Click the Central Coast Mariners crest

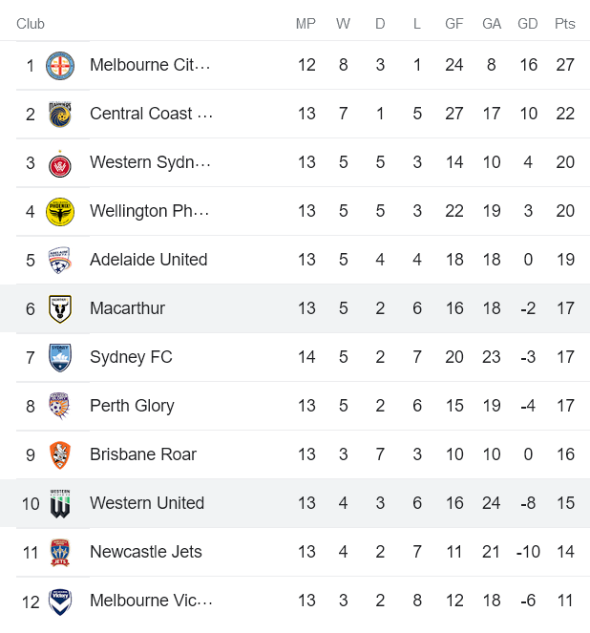click(x=60, y=114)
